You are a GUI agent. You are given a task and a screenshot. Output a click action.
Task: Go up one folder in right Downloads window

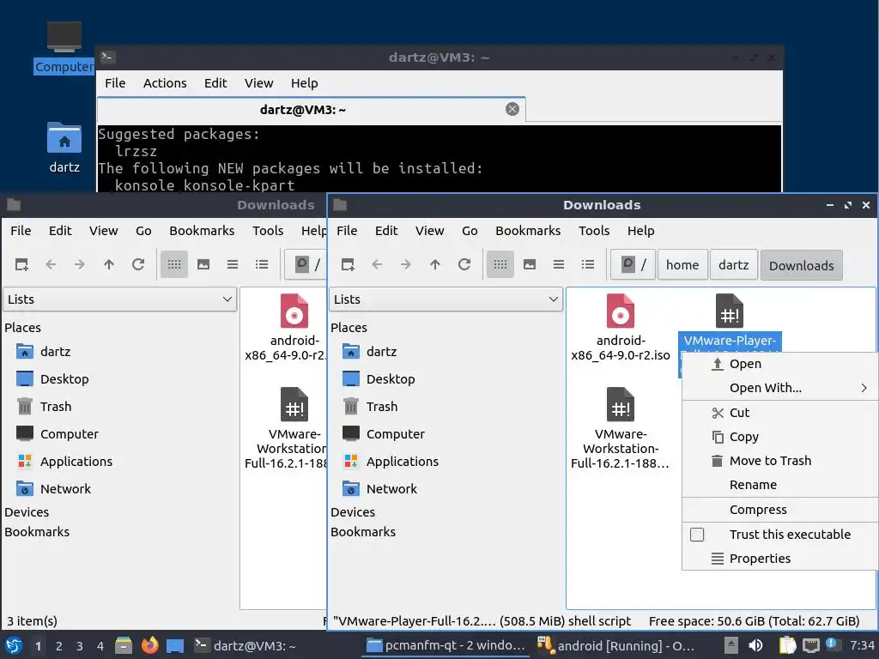tap(435, 264)
